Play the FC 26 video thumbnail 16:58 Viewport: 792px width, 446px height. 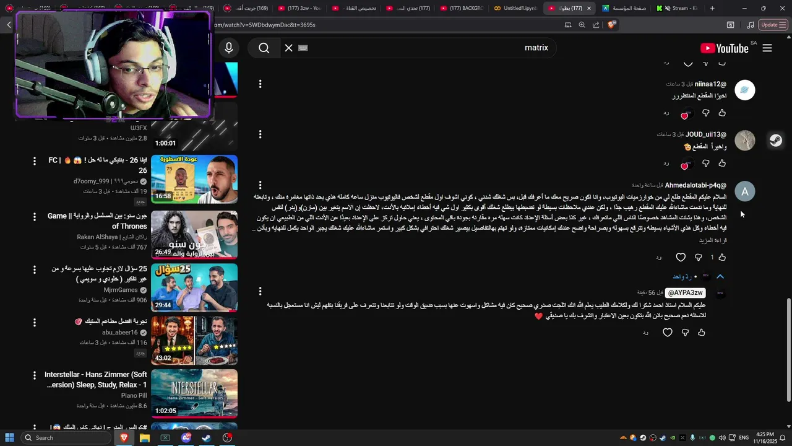(x=194, y=179)
